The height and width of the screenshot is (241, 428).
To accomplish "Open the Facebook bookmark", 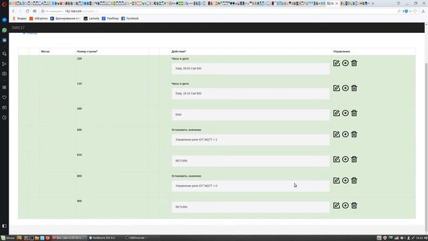I will point(130,18).
